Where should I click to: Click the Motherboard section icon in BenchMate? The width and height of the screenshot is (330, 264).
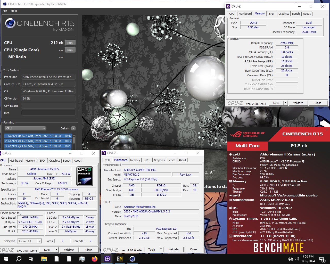click(x=230, y=200)
